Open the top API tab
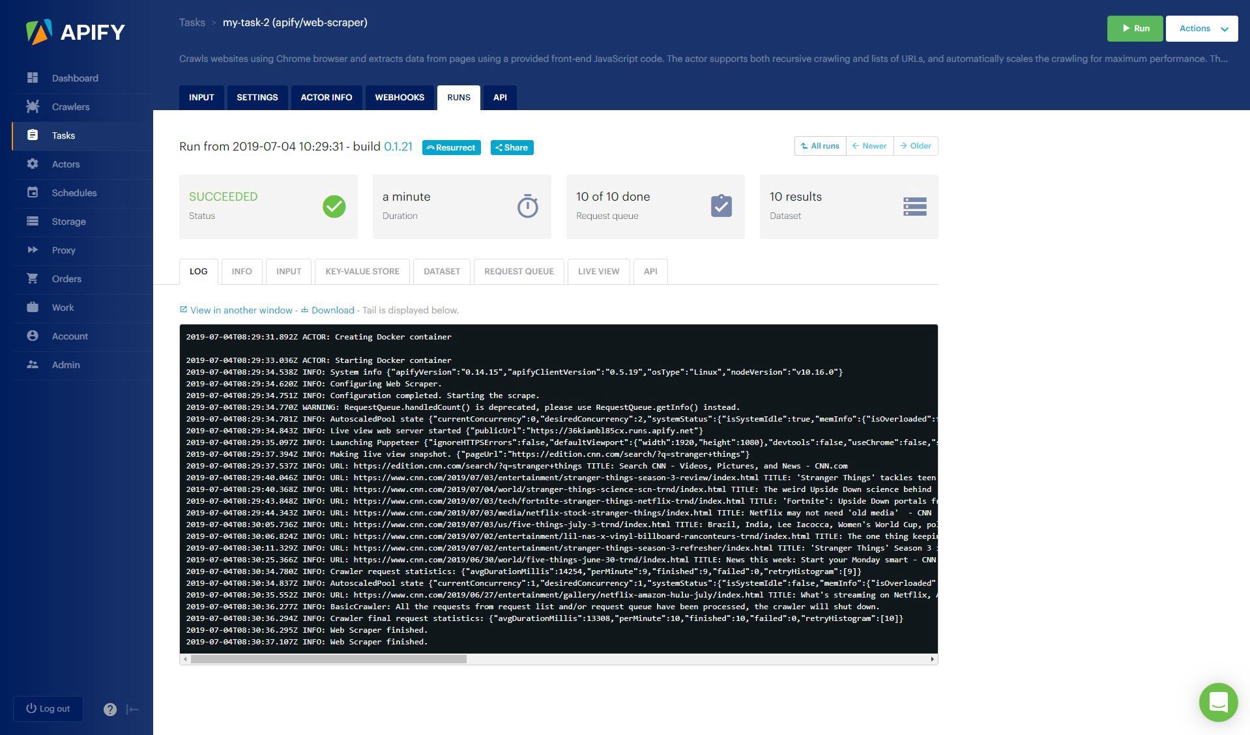 point(500,98)
